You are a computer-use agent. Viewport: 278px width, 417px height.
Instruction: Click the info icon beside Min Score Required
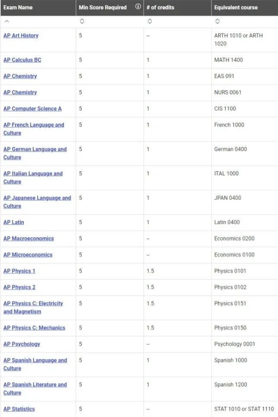tap(138, 7)
